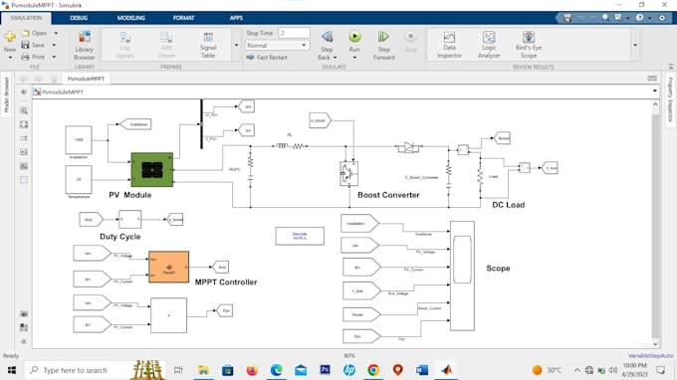Toggle Fast Restart
This screenshot has width=677, height=380.
[267, 57]
